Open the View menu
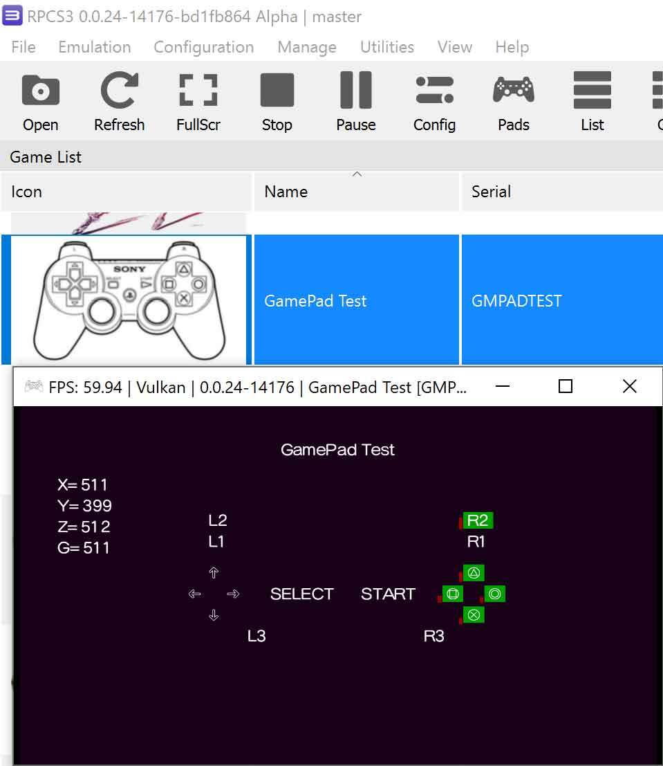 (455, 47)
